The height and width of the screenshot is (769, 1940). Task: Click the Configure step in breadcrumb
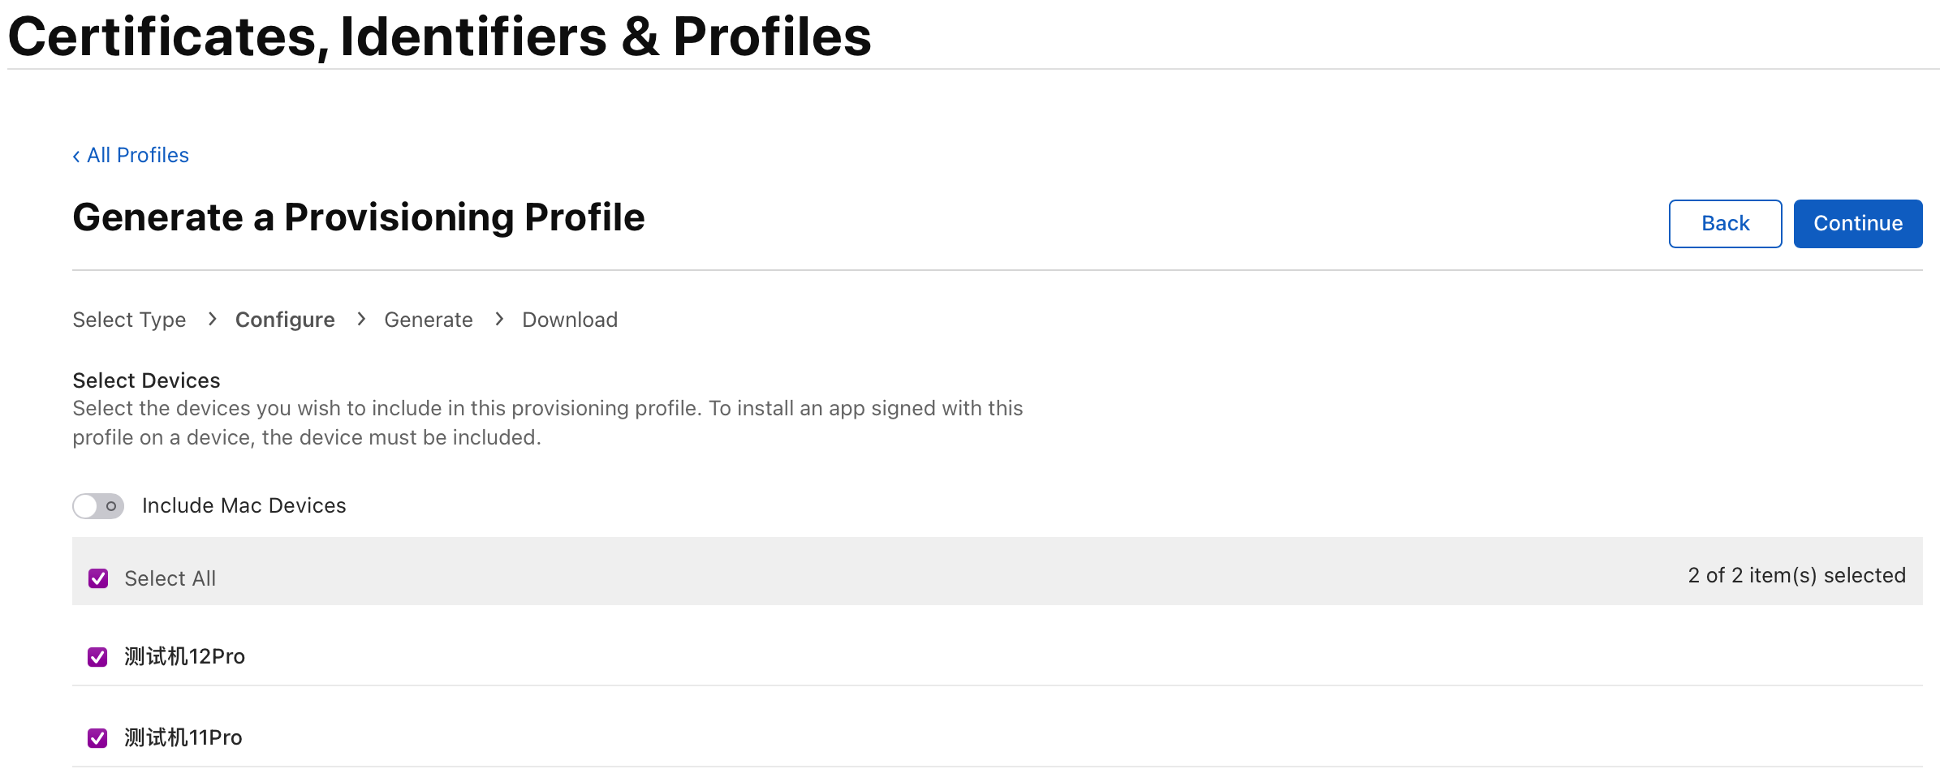tap(285, 320)
